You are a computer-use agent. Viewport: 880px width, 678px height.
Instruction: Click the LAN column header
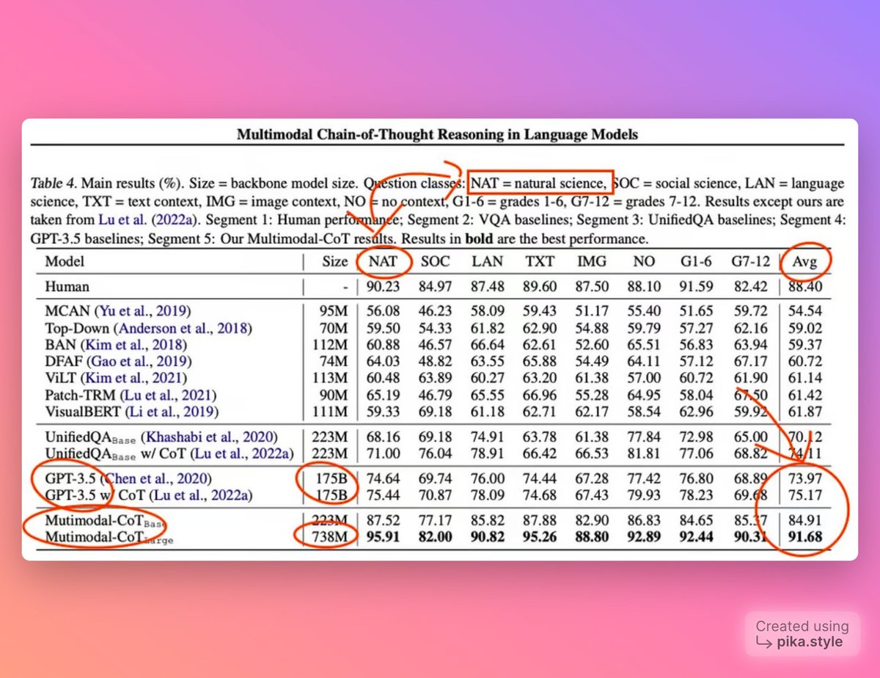pyautogui.click(x=487, y=261)
